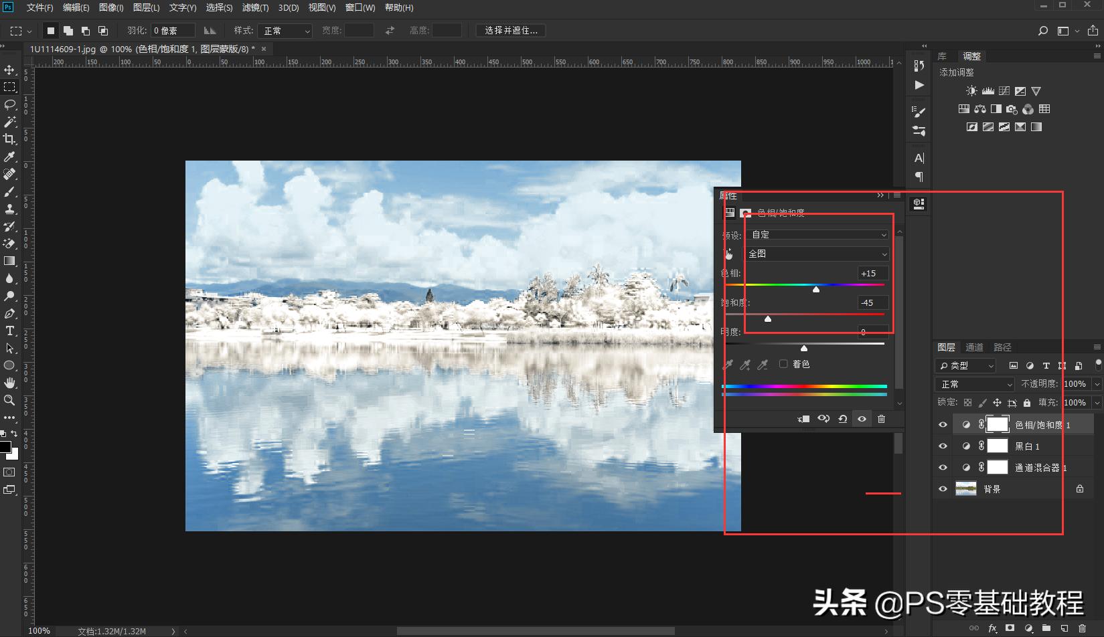
Task: Select the Zoom tool in toolbar
Action: (x=9, y=400)
